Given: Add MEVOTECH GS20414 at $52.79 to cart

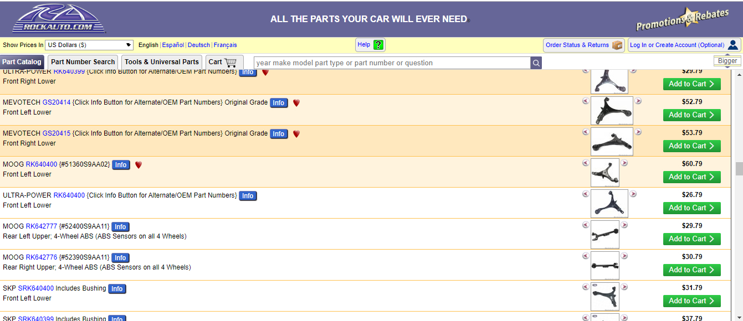Looking at the screenshot, I should (x=692, y=115).
